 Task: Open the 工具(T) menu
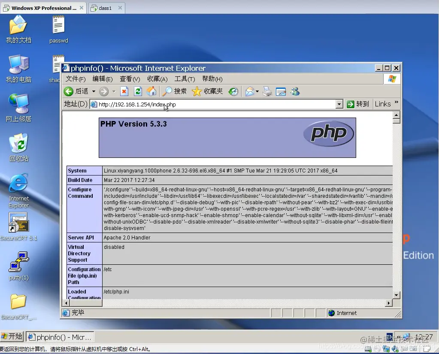click(185, 79)
